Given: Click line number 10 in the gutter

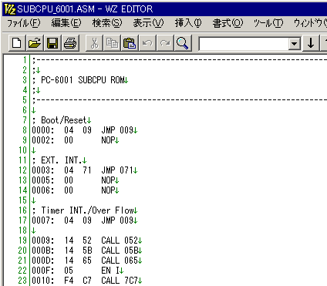Looking at the screenshot, I should tap(22, 150).
